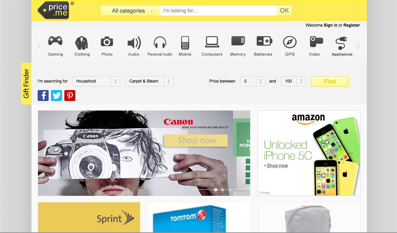Follow the Register link
The height and width of the screenshot is (233, 397).
pyautogui.click(x=351, y=25)
